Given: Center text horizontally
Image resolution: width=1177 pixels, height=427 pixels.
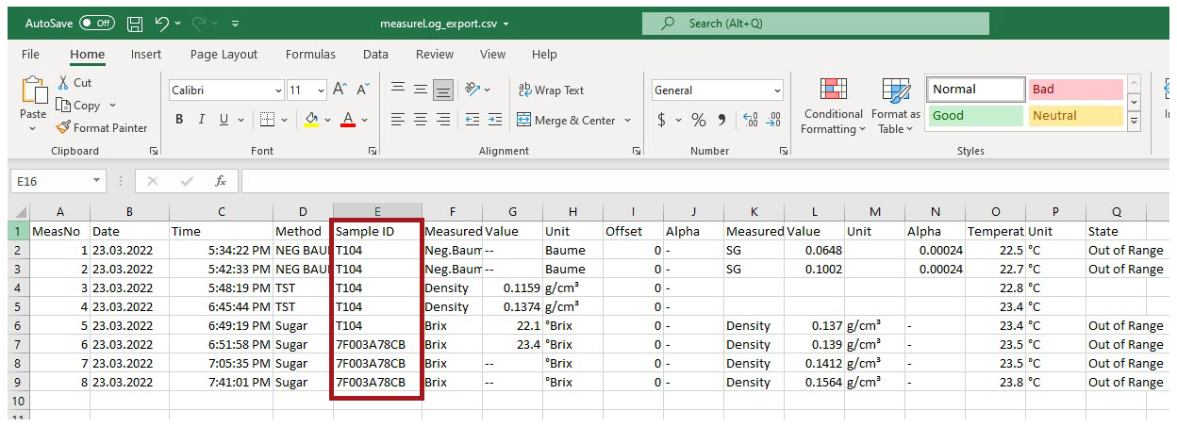Looking at the screenshot, I should pyautogui.click(x=420, y=120).
